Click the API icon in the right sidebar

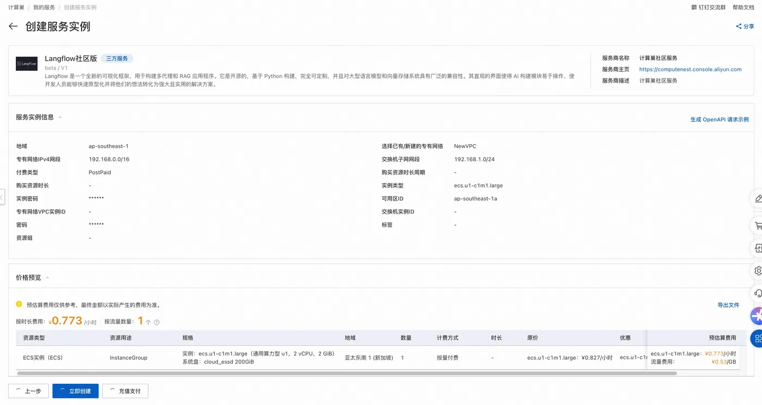pyautogui.click(x=758, y=248)
